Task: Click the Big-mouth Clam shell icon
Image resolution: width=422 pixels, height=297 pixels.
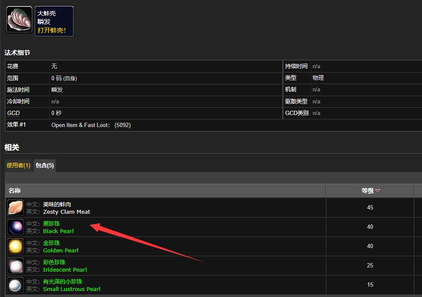Action: point(19,20)
